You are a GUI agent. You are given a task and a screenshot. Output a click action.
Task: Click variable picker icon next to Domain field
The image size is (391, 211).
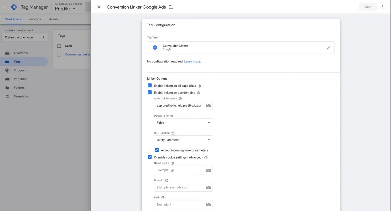(x=208, y=187)
